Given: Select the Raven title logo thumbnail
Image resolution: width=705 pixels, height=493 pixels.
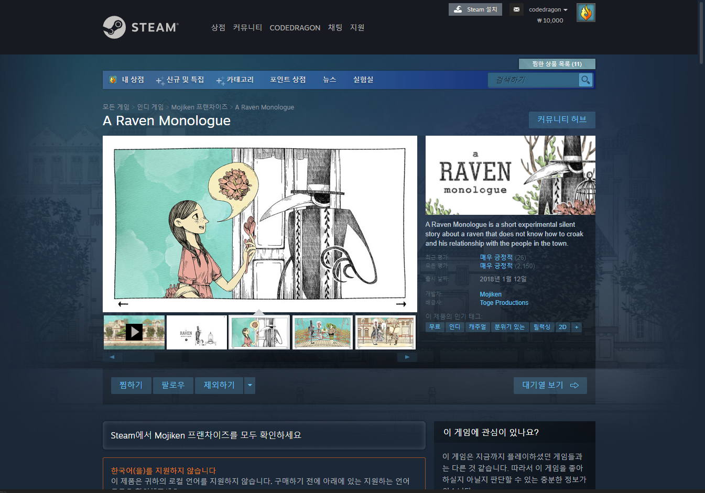Looking at the screenshot, I should [x=197, y=332].
